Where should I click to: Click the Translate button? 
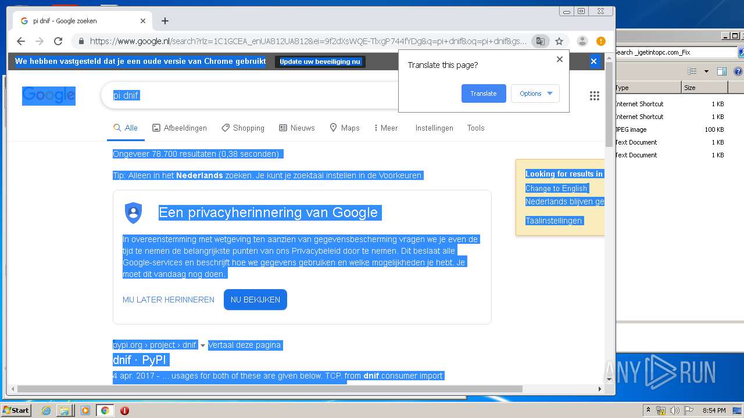484,93
